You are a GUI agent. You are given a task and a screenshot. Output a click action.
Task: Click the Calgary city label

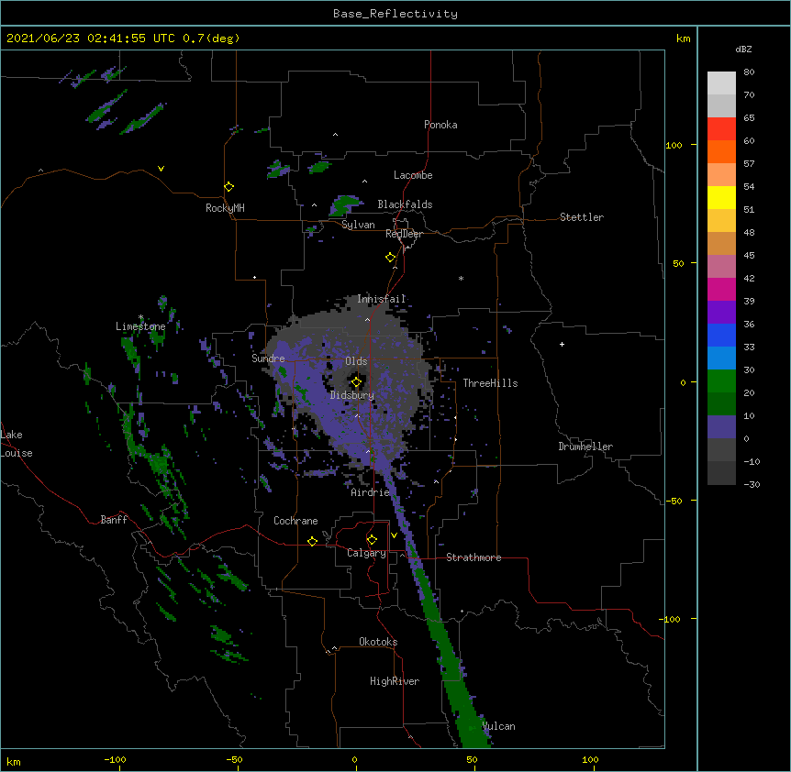tap(367, 553)
